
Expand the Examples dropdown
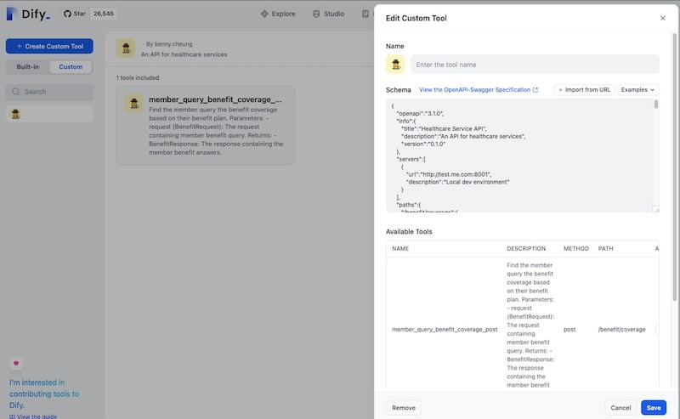pos(638,90)
